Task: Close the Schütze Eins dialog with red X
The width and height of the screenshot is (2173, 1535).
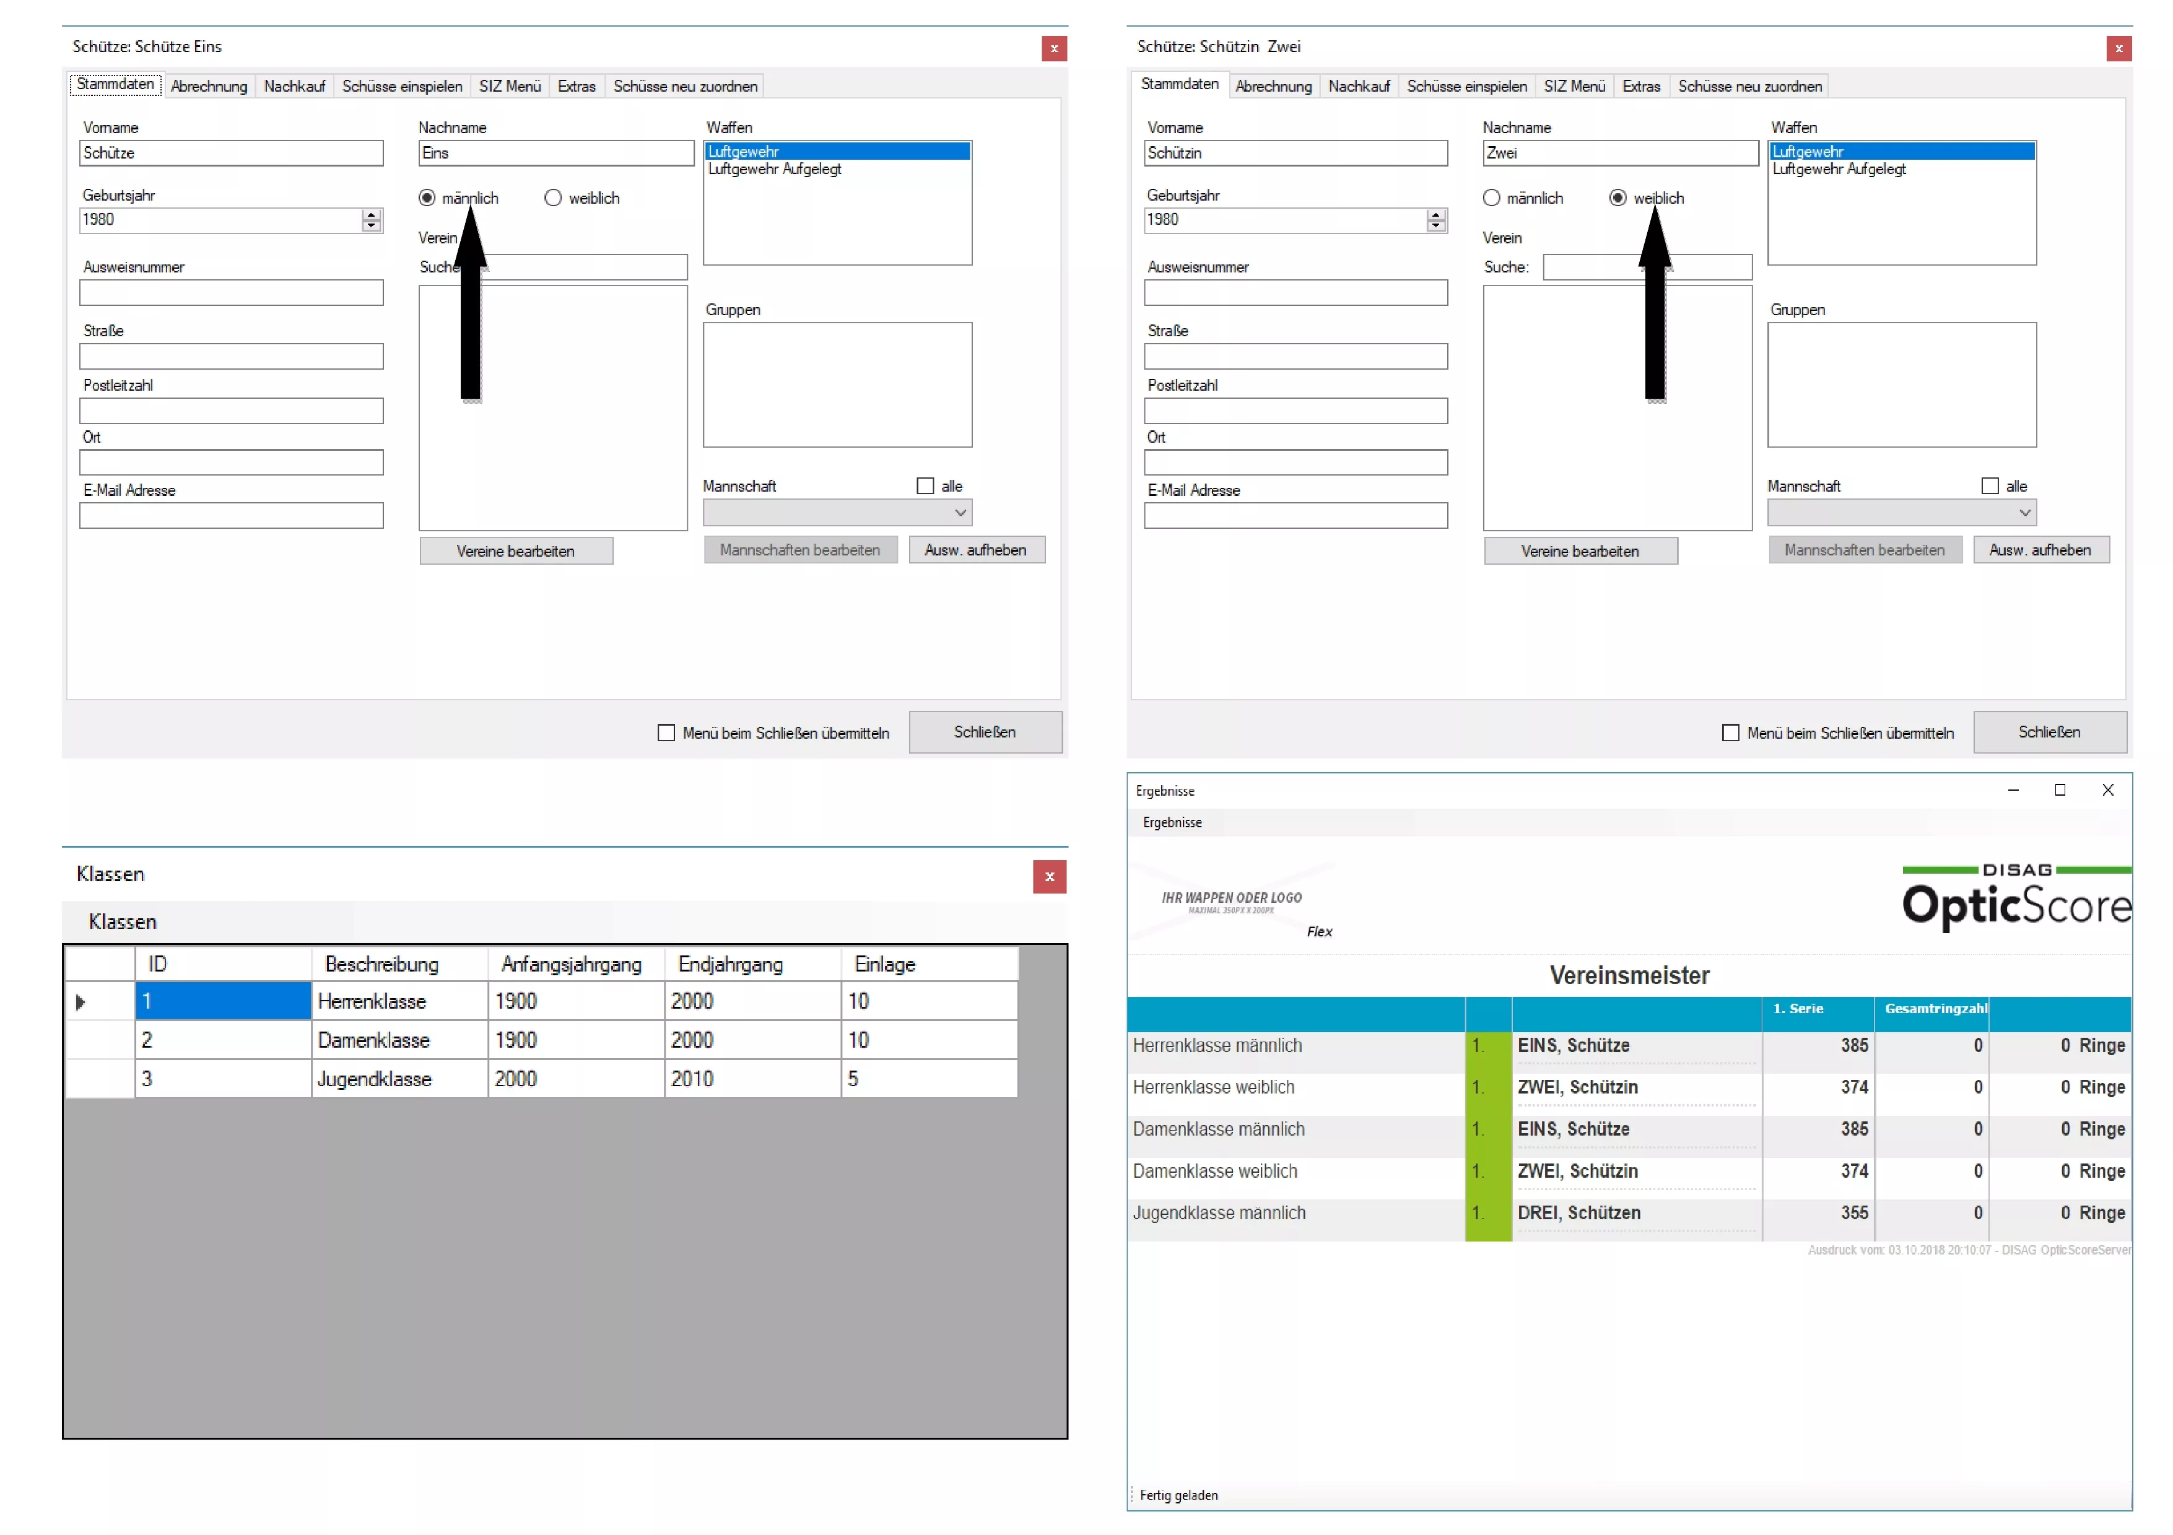Action: click(x=1053, y=48)
